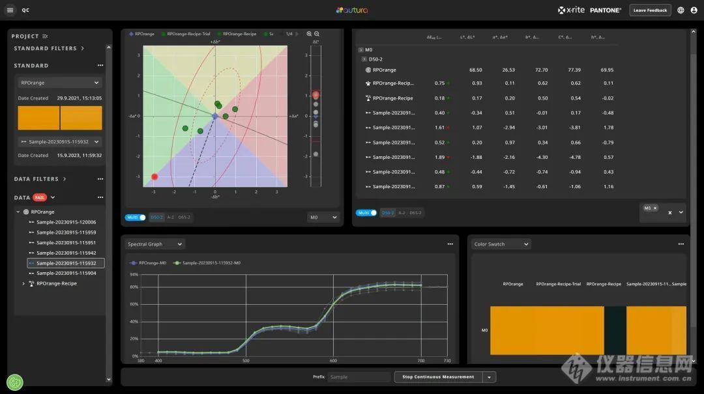Select A-2 illuminant tab under table
This screenshot has height=394, width=704.
(x=402, y=213)
